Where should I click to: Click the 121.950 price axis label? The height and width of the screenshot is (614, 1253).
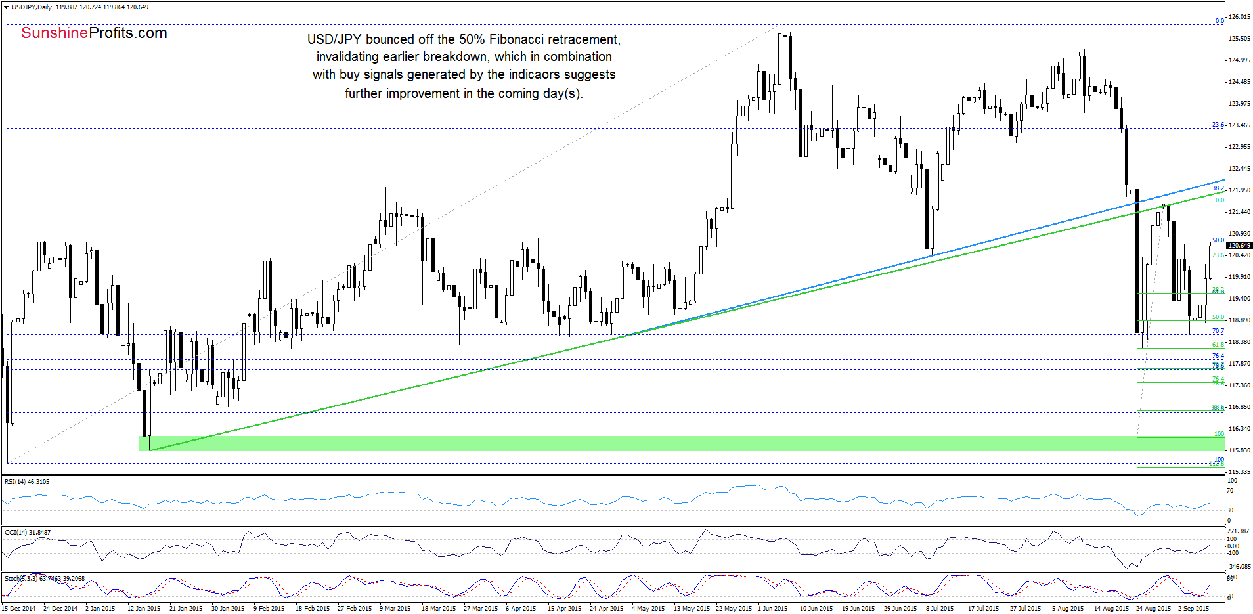point(1239,190)
